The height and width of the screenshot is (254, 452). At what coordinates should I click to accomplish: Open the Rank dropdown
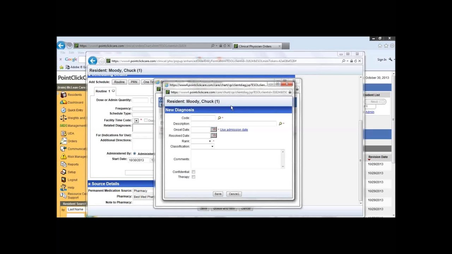click(210, 141)
